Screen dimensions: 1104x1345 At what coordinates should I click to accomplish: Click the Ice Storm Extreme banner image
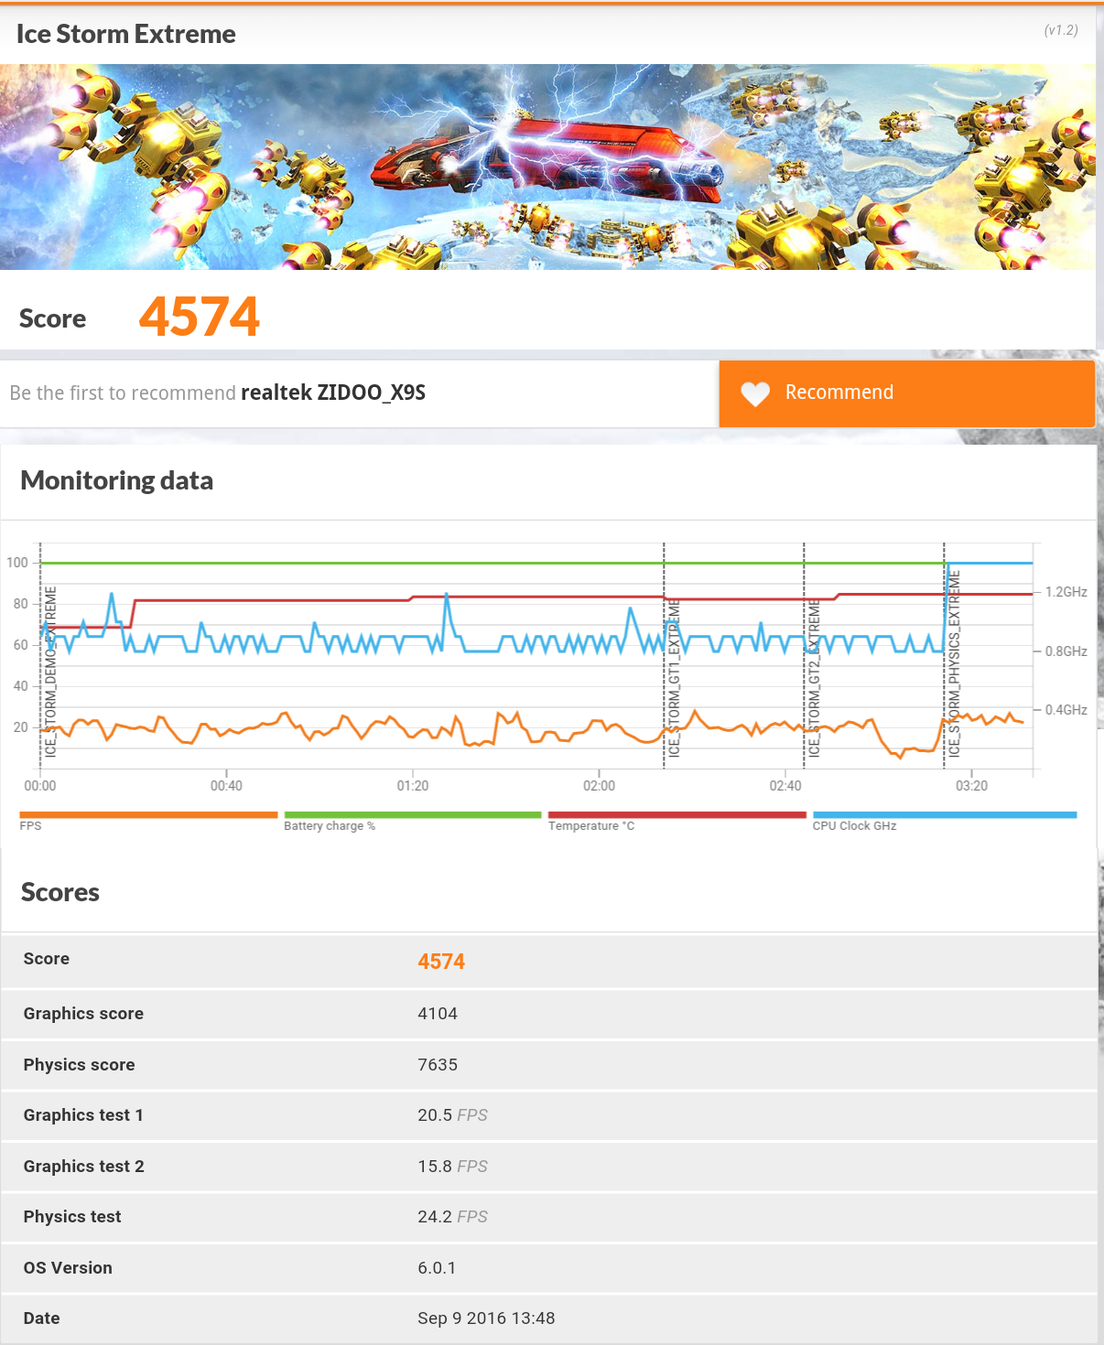coord(547,167)
